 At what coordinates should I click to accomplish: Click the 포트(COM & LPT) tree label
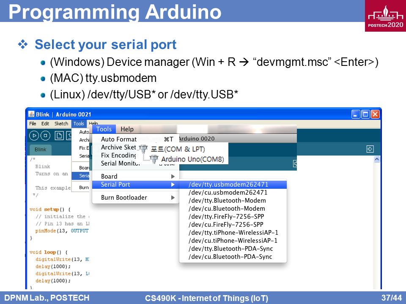click(x=178, y=149)
